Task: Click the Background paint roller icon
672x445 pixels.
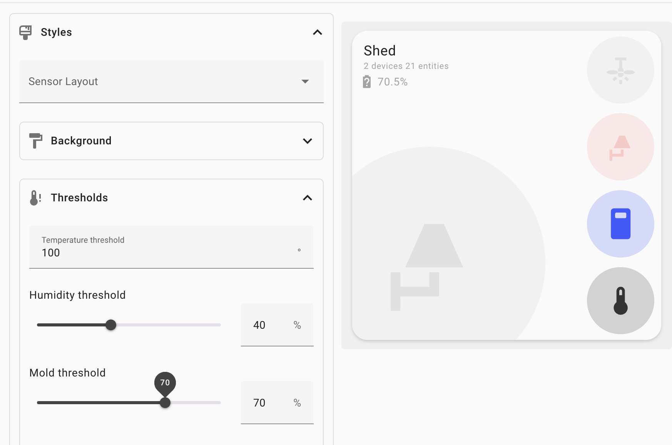Action: [35, 141]
